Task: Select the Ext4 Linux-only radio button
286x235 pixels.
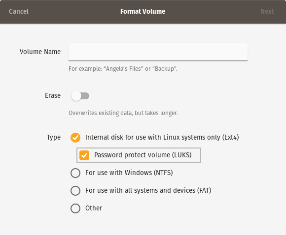Action: point(75,138)
